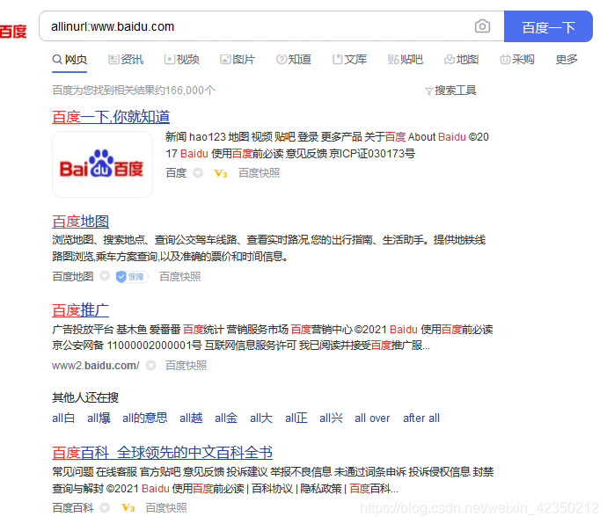
Task: Click related search all白
Action: 63,418
